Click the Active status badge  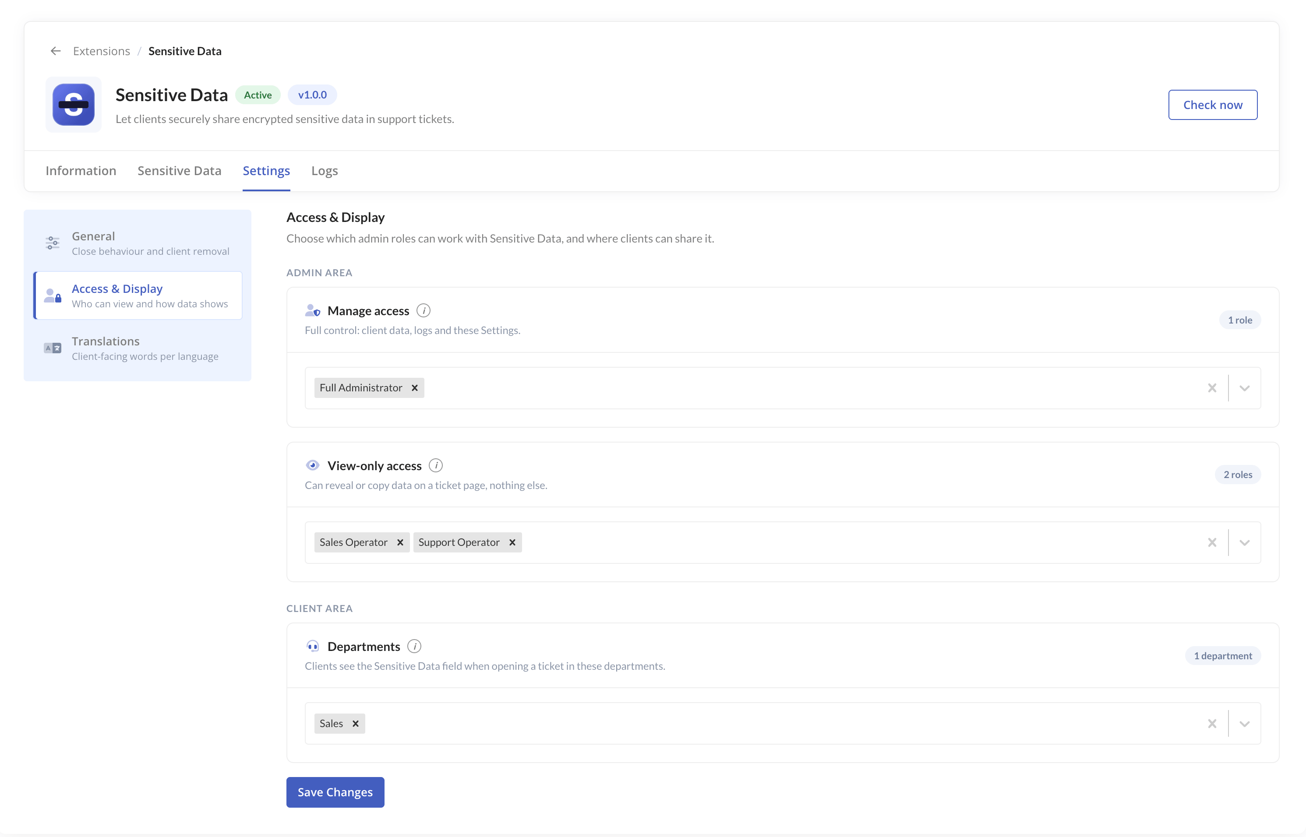coord(258,95)
